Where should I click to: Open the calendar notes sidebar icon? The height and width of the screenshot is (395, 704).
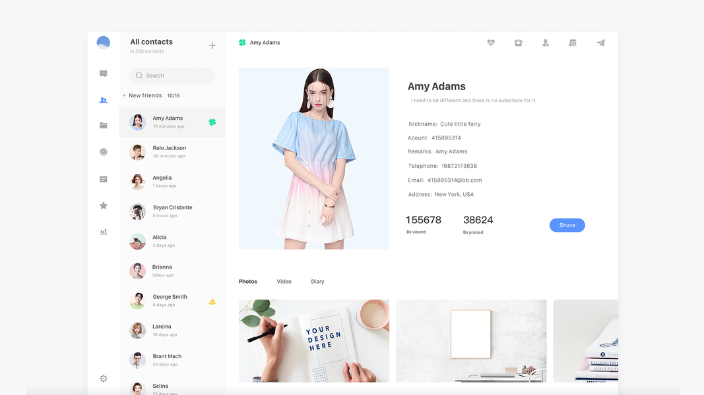(104, 178)
